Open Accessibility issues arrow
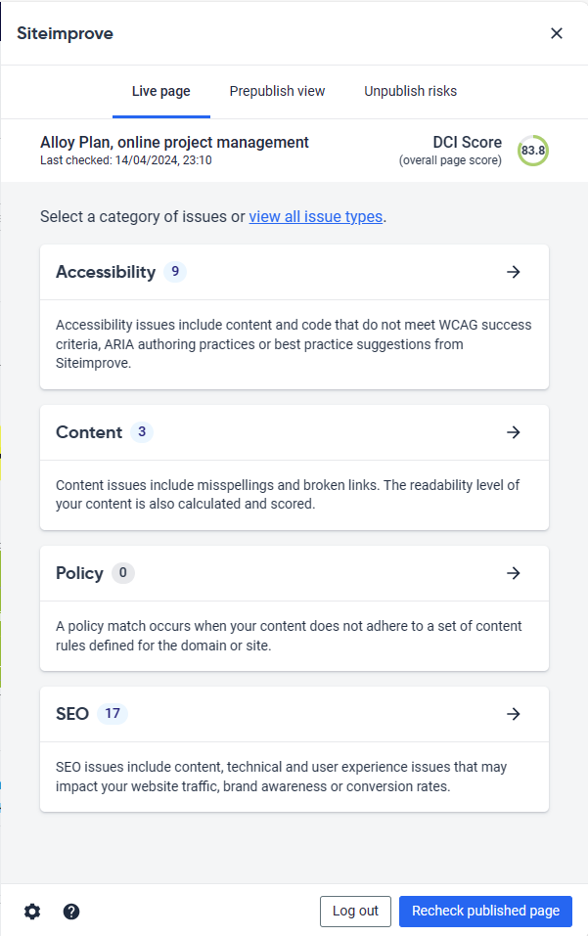 (x=514, y=272)
